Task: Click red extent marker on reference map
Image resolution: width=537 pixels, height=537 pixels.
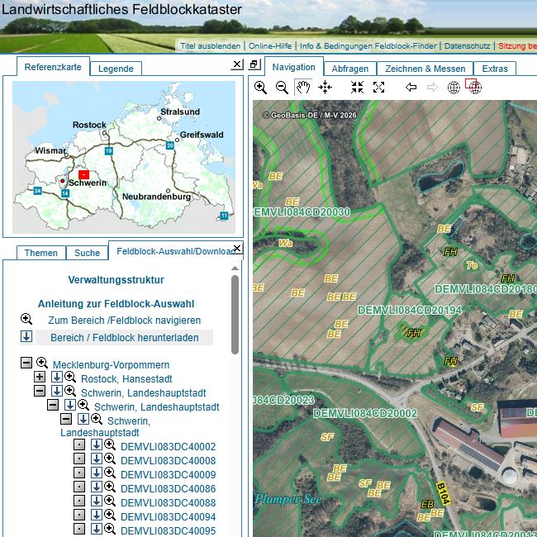Action: (x=84, y=174)
